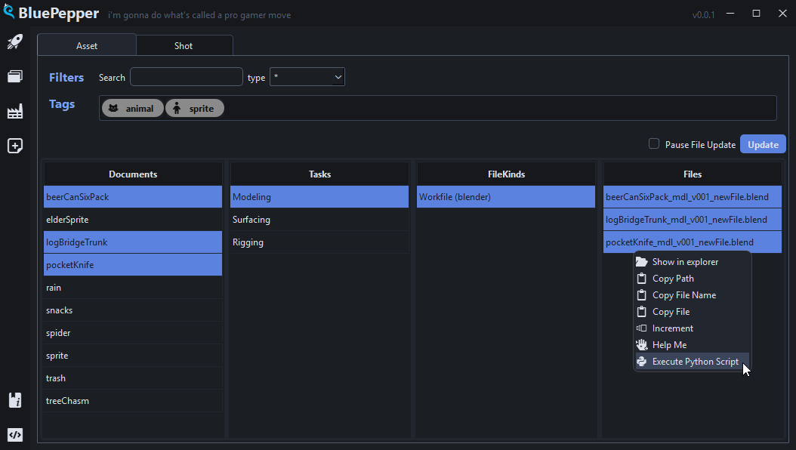Click the Increment entry's icon

click(x=642, y=328)
